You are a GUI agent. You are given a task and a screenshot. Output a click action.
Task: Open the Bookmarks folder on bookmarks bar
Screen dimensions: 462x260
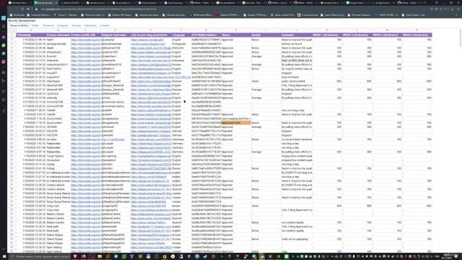17,14
